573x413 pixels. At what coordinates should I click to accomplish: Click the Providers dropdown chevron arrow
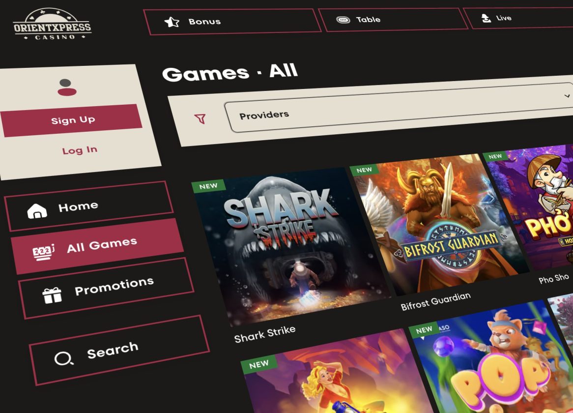click(567, 96)
